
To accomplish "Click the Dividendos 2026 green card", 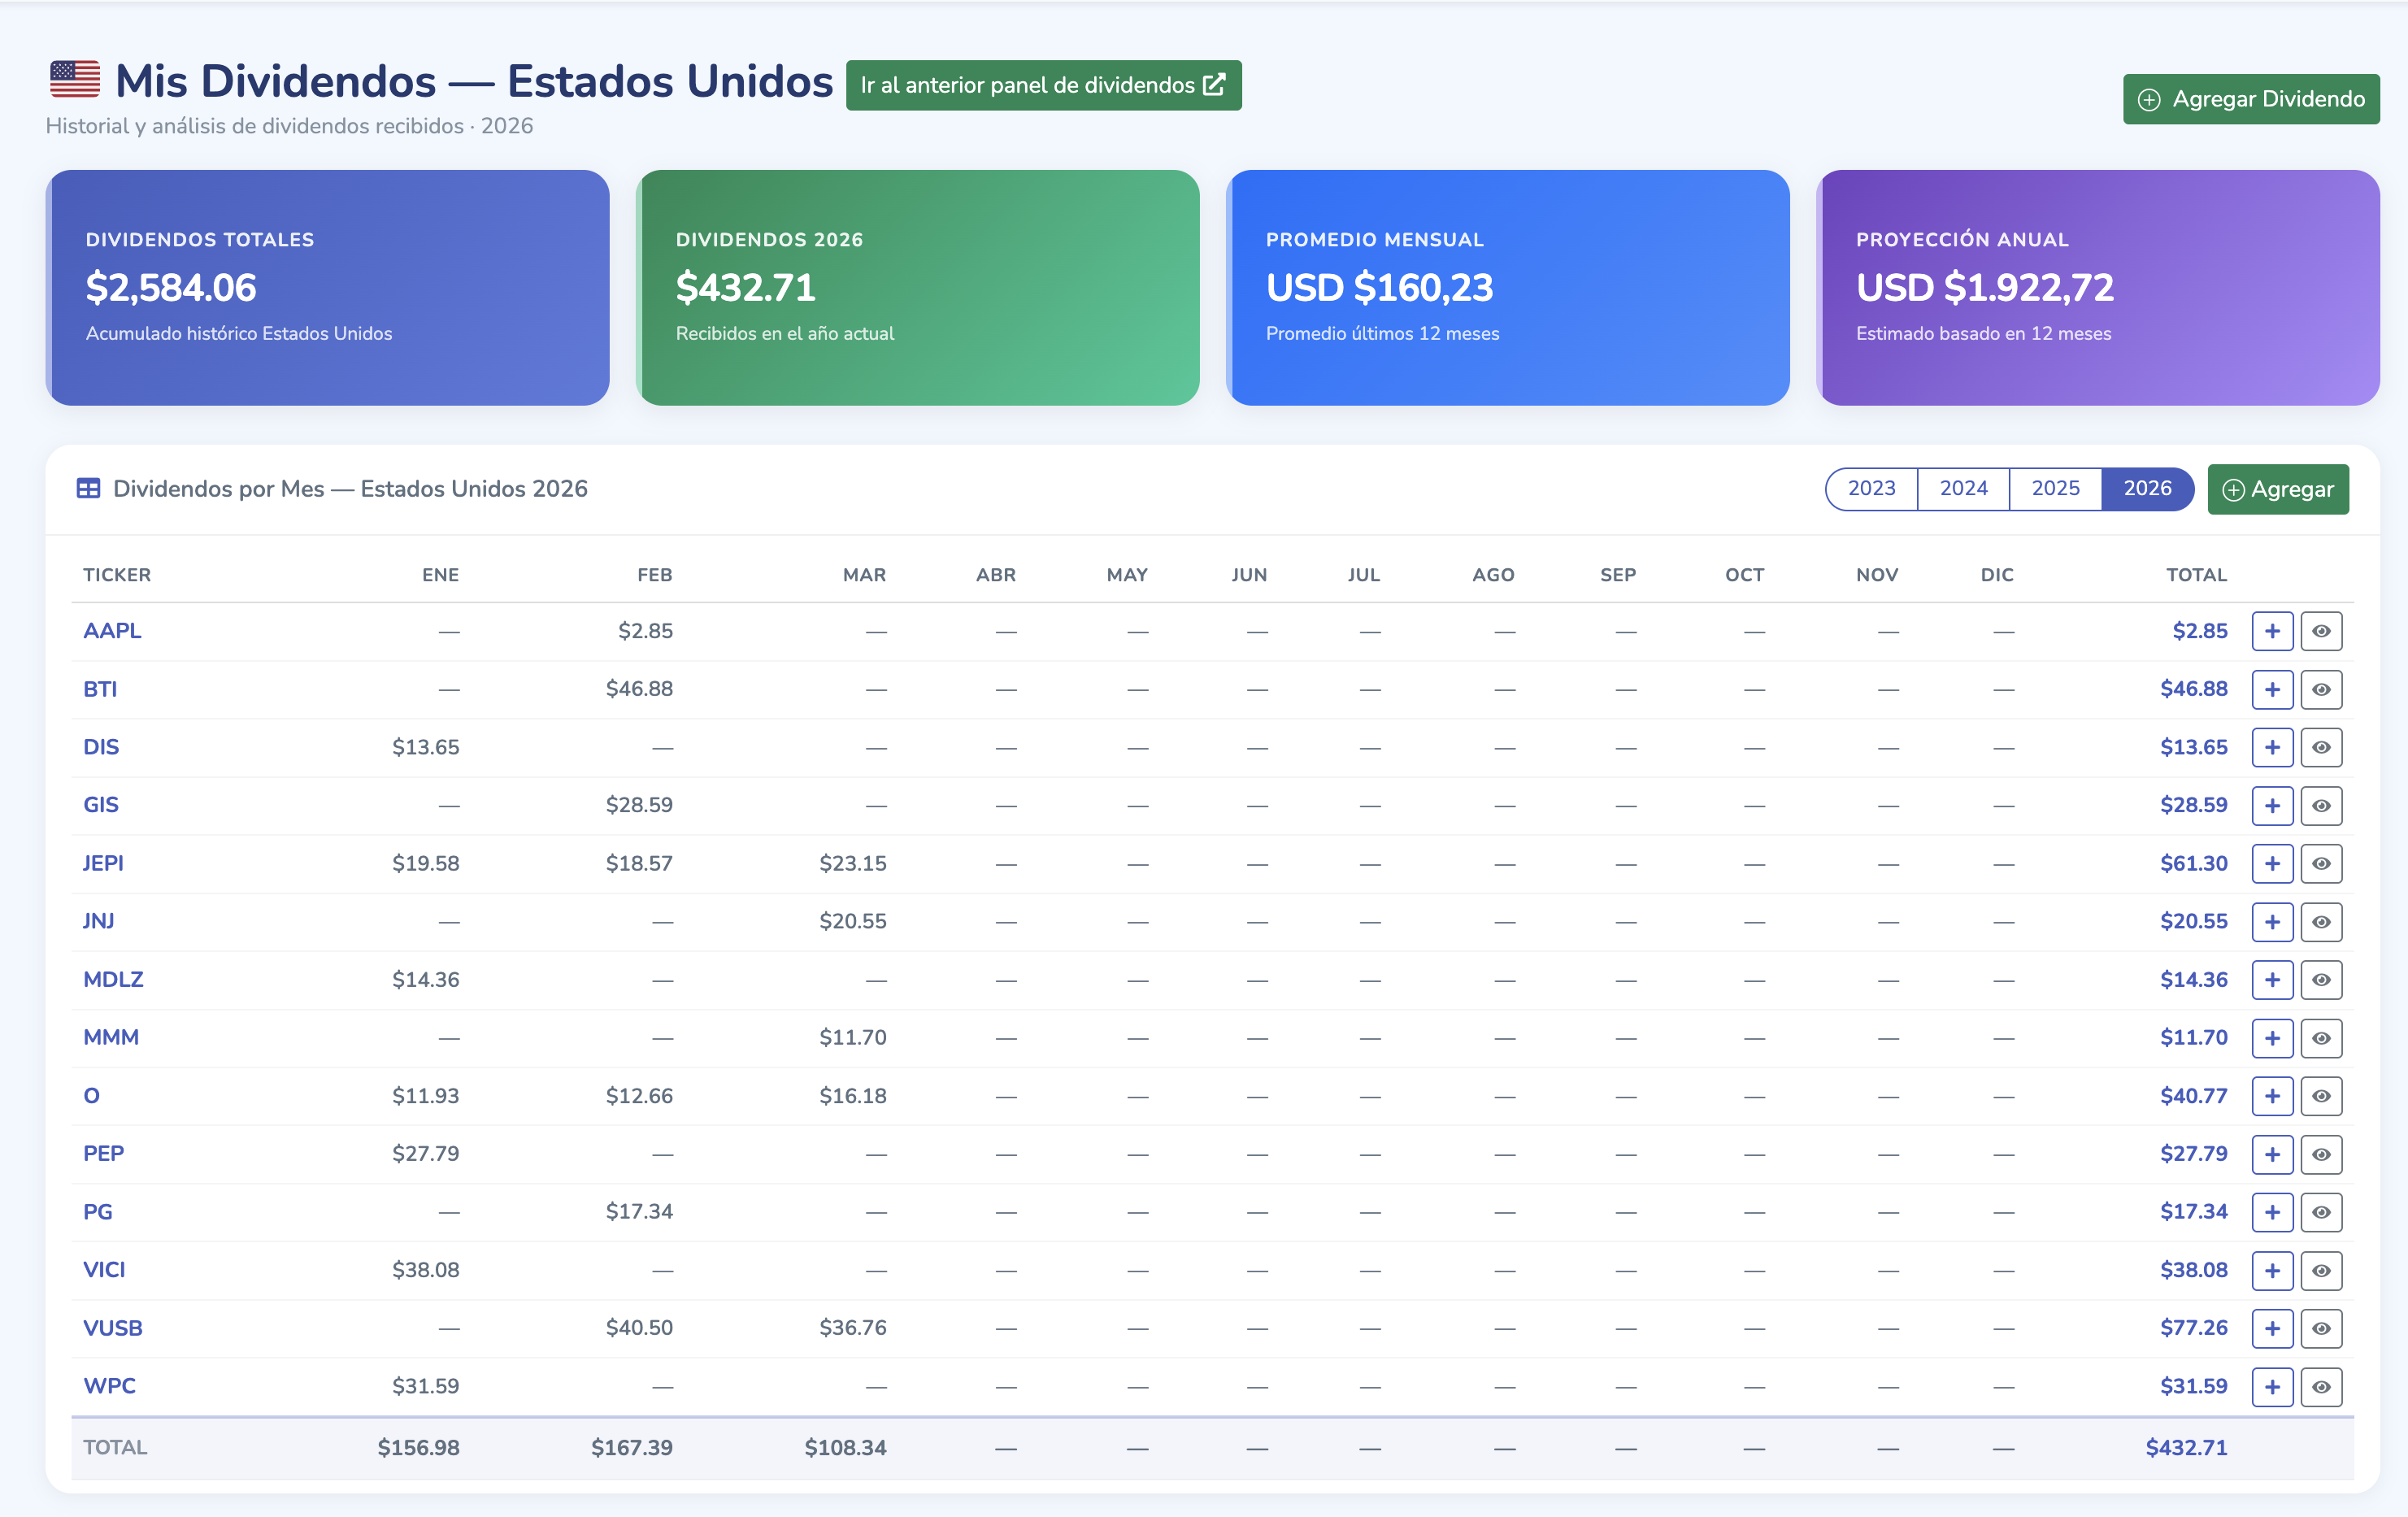I will tap(917, 287).
